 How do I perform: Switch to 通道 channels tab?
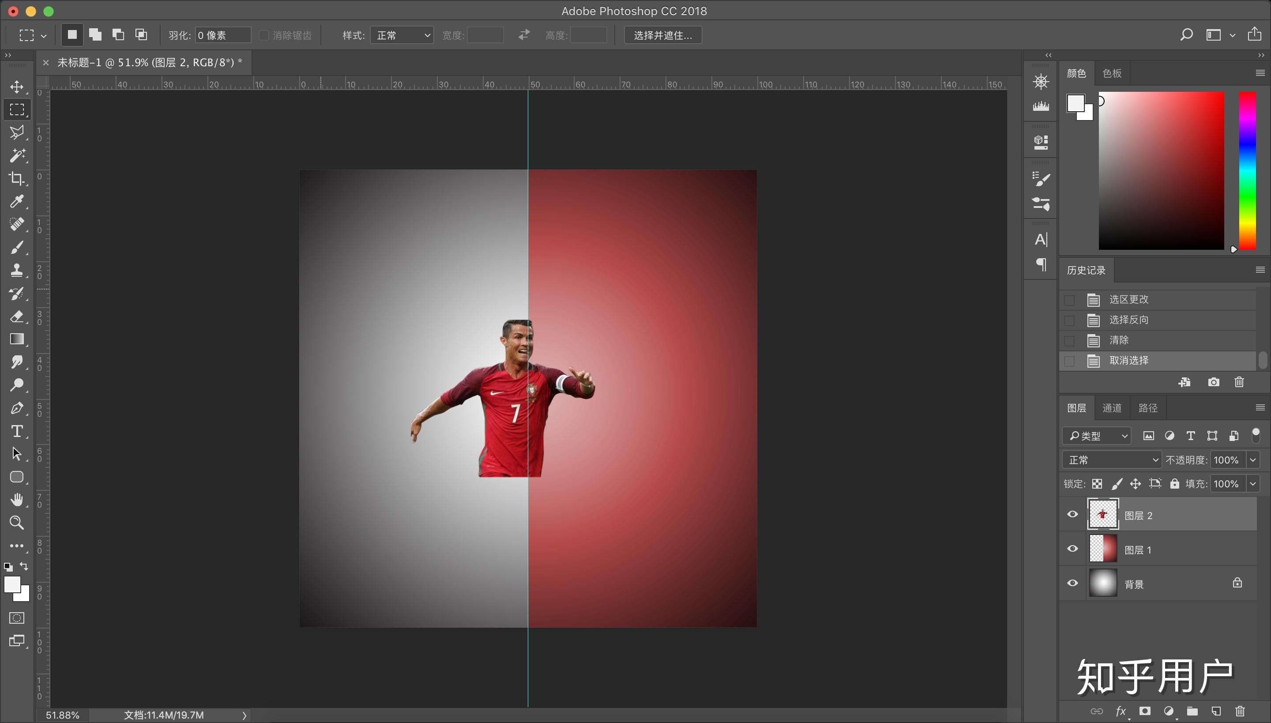(x=1112, y=408)
